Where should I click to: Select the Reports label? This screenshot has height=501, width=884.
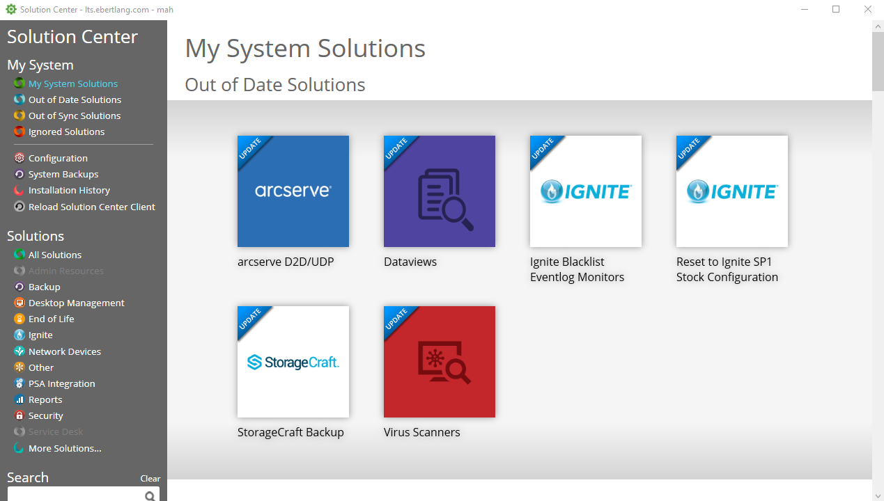pyautogui.click(x=45, y=399)
